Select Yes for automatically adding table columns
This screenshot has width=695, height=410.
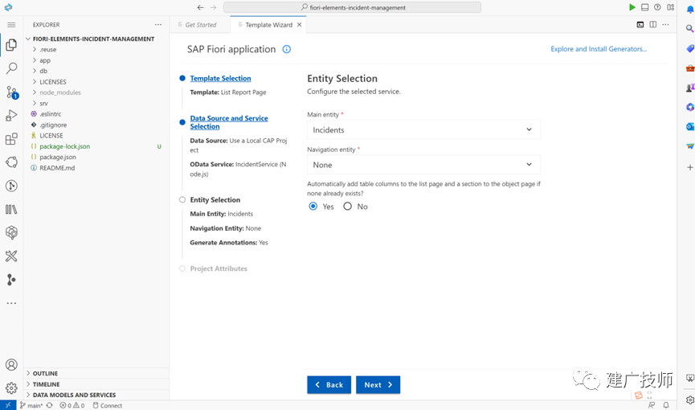313,207
